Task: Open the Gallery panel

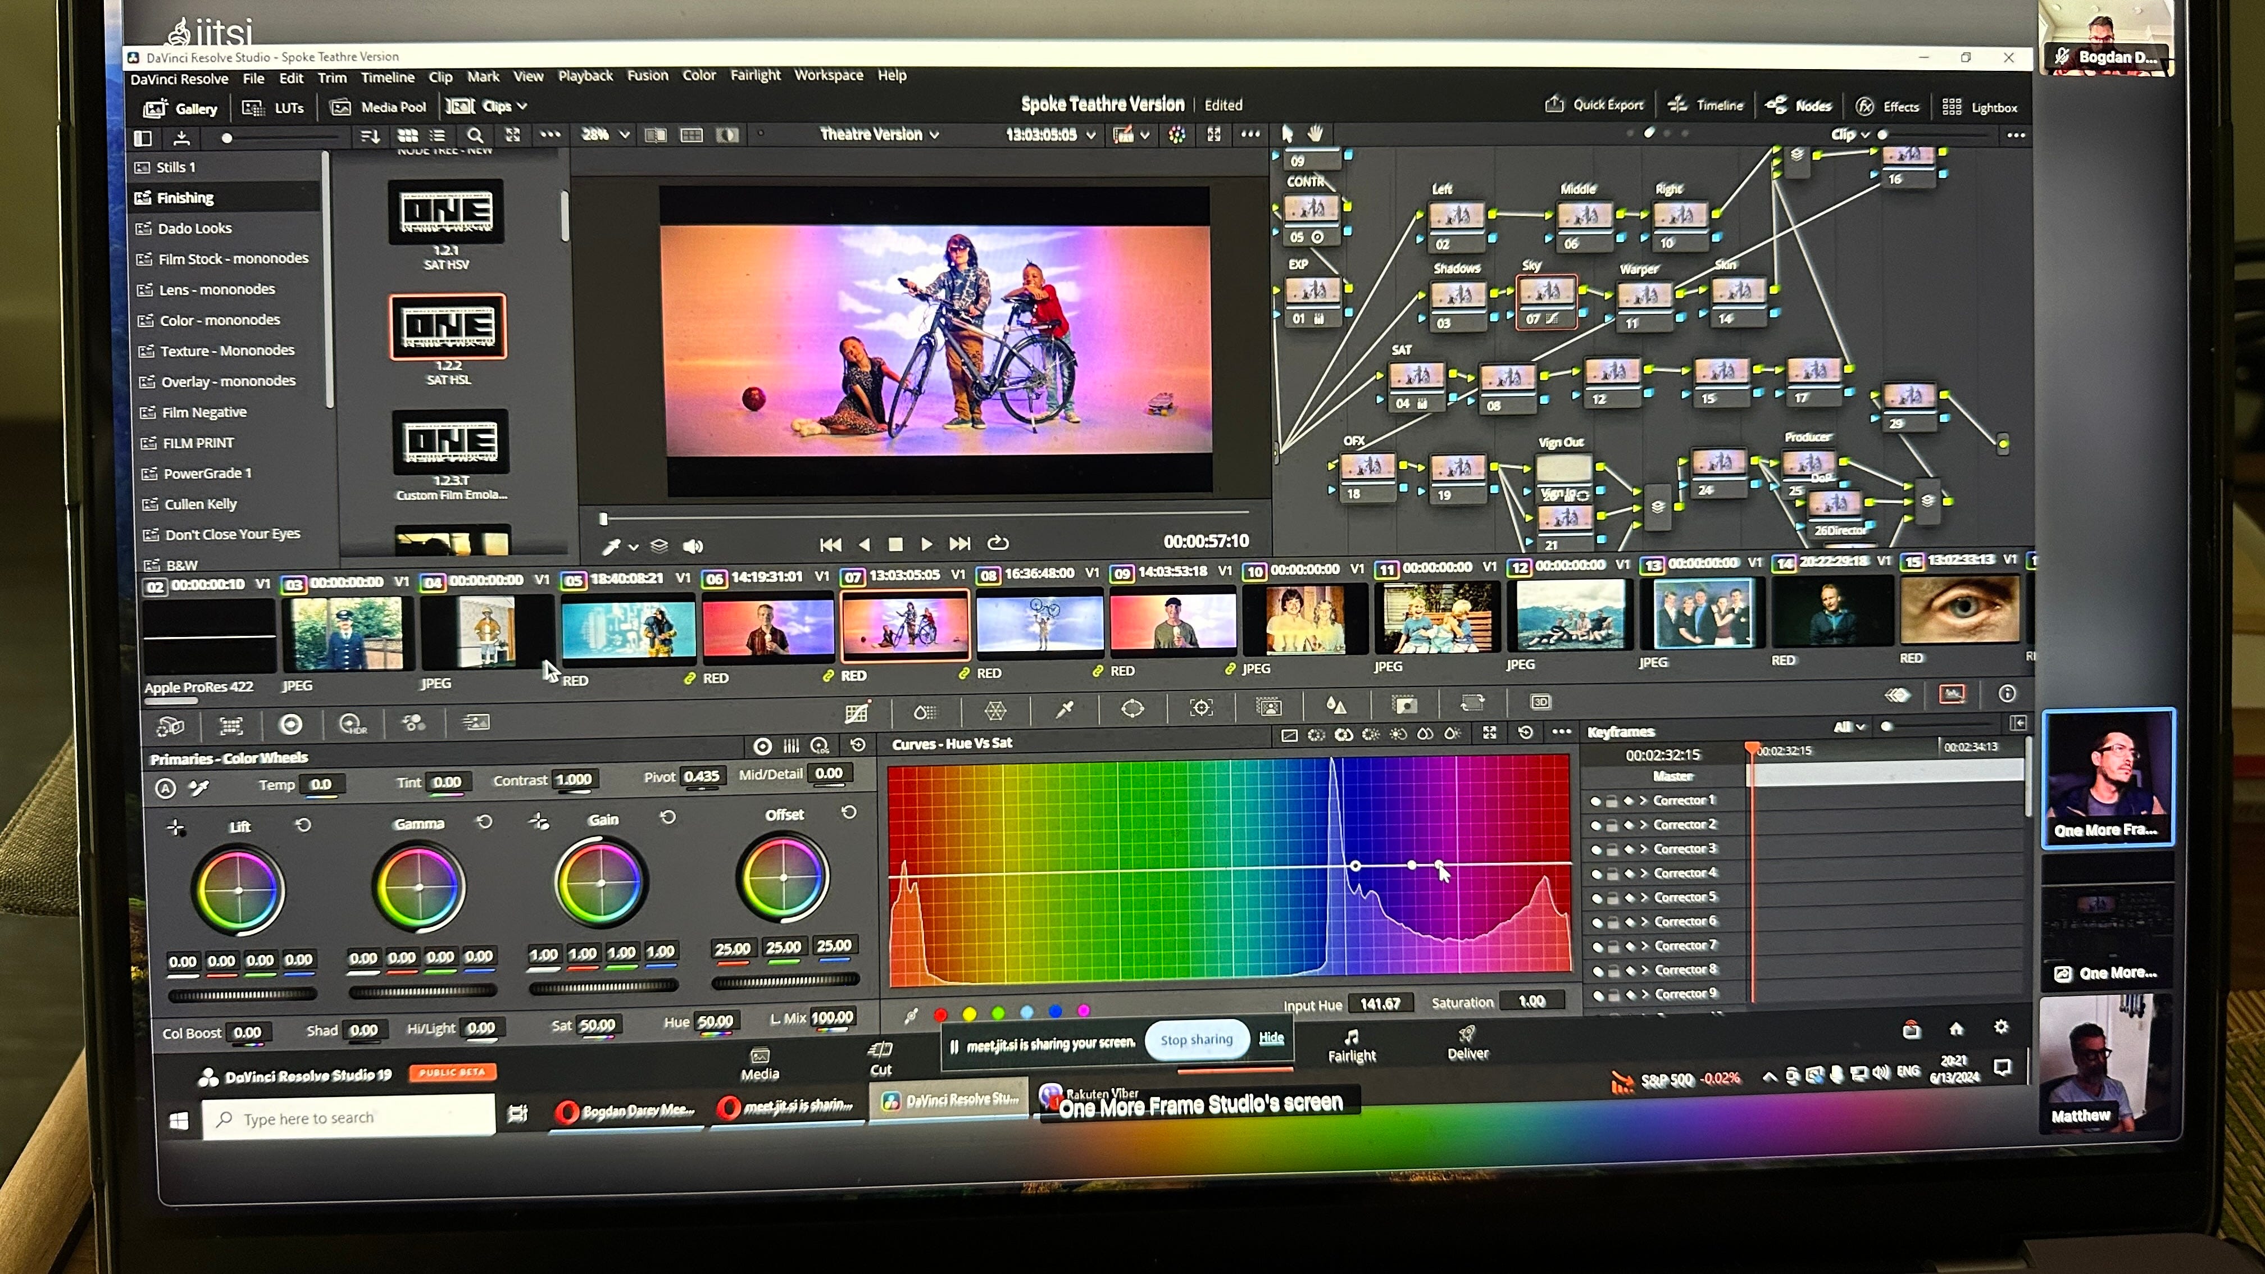Action: [x=181, y=108]
